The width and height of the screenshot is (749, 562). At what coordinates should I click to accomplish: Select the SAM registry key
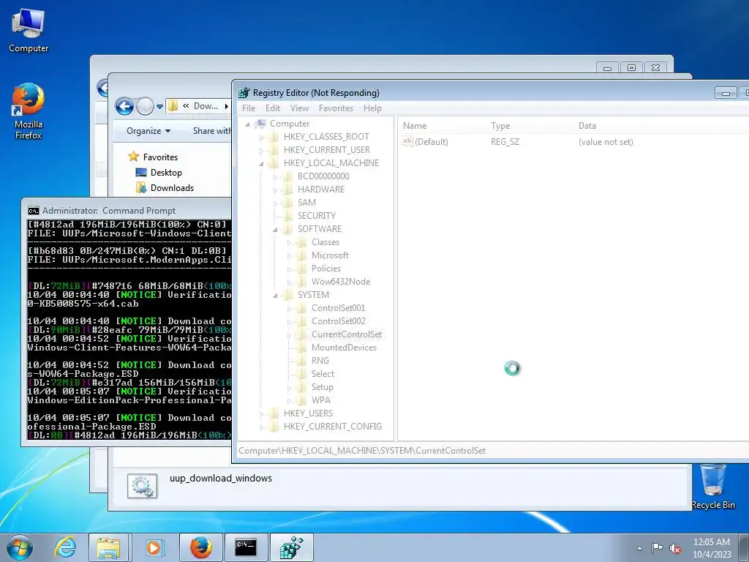pos(306,203)
